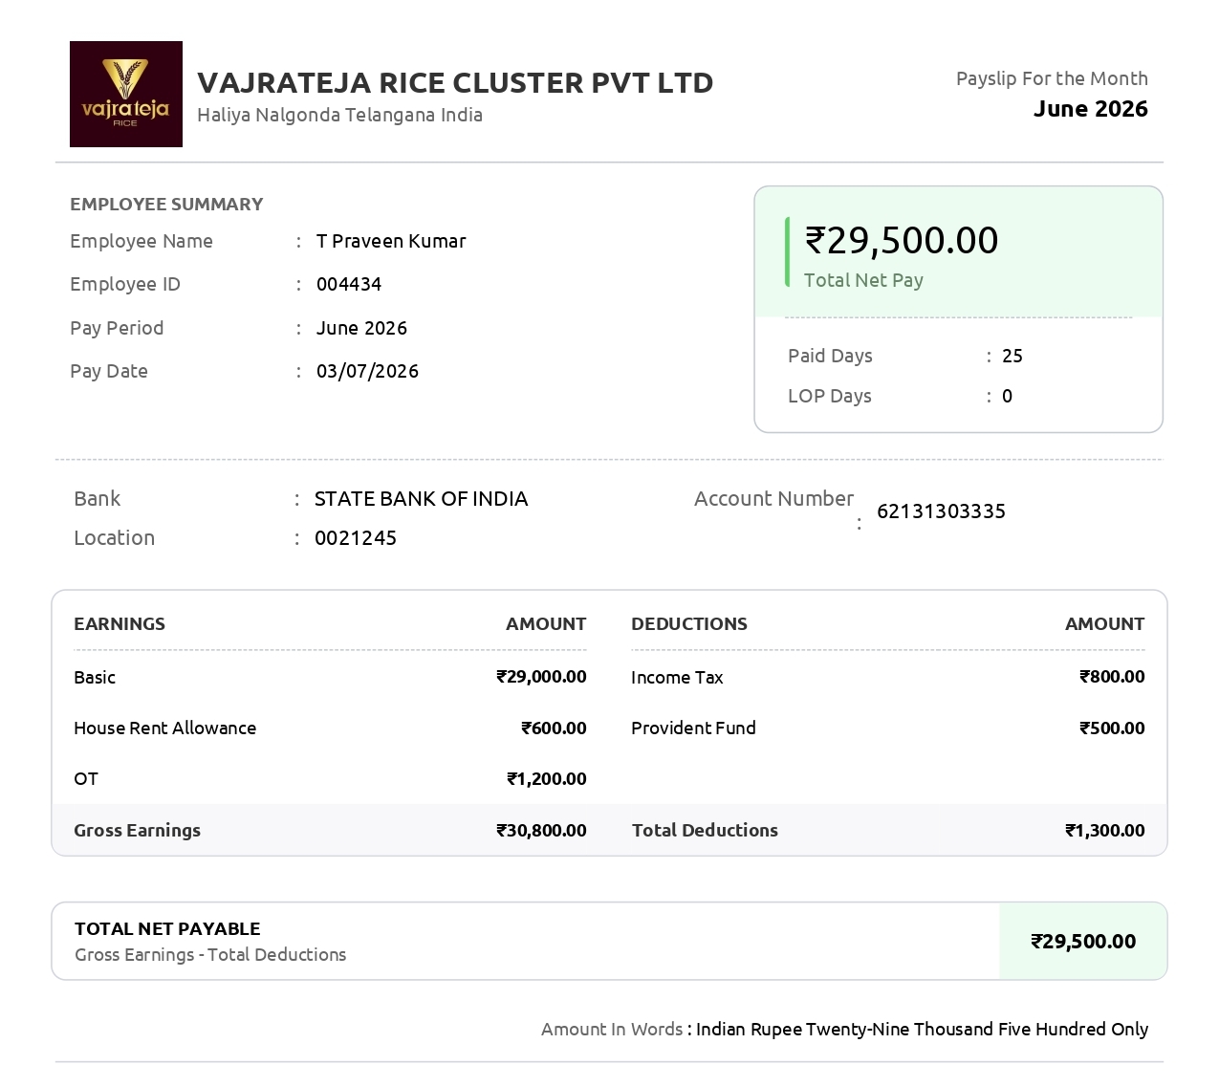Click the Vajrateja Rice company logo
1219x1087 pixels.
[x=126, y=94]
